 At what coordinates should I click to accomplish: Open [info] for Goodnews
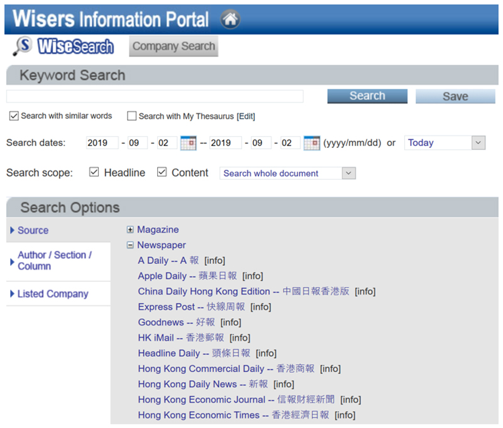(x=231, y=322)
